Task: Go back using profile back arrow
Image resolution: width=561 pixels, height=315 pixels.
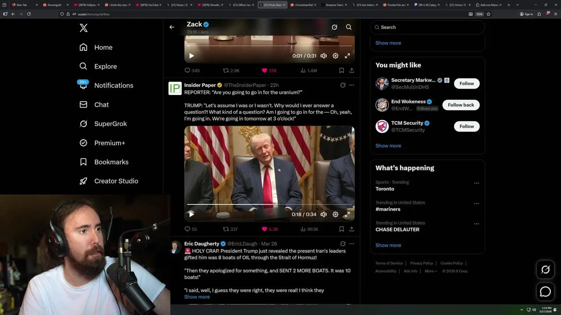Action: point(172,27)
